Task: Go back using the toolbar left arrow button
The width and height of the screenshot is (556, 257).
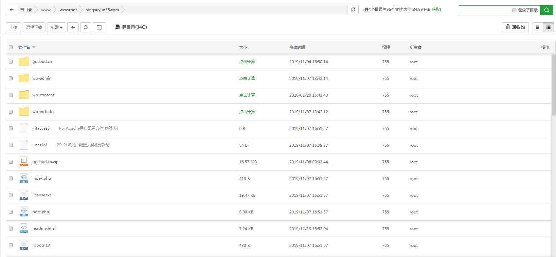Action: point(73,27)
